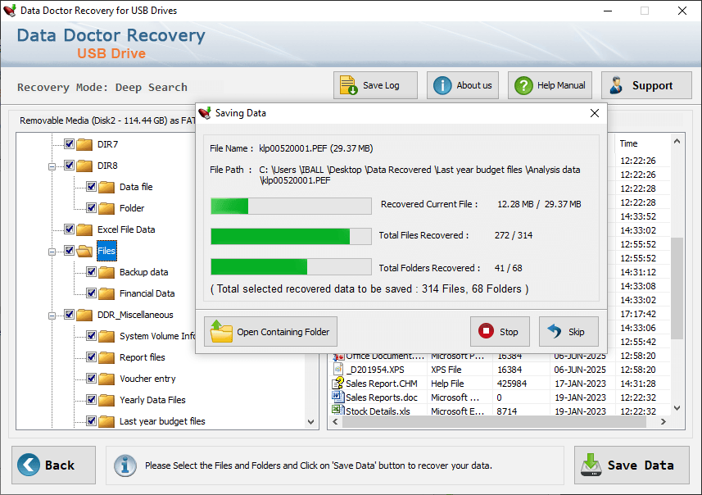Viewport: 702px width, 495px height.
Task: Click the Skip blue arrow icon
Action: click(555, 331)
